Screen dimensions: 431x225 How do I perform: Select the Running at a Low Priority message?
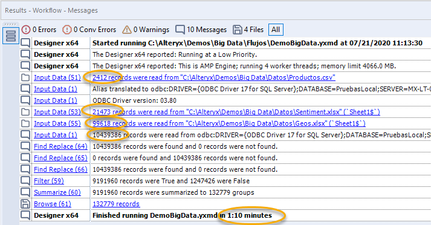[x=175, y=54]
